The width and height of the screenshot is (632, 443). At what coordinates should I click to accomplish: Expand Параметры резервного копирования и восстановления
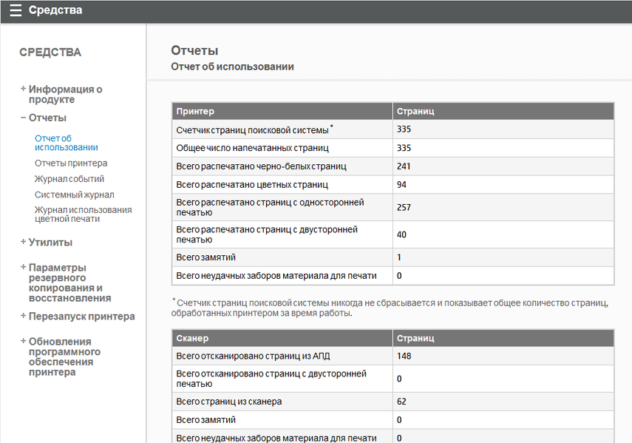[x=69, y=283]
